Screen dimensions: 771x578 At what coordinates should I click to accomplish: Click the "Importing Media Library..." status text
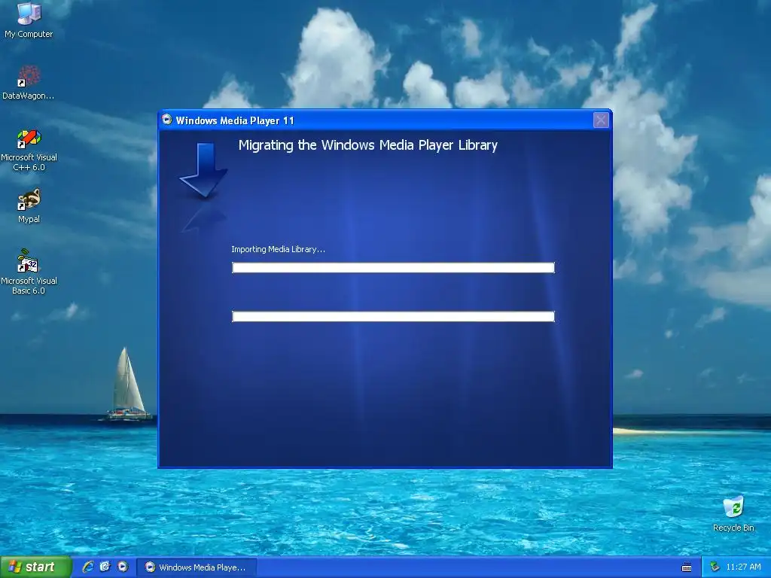[x=278, y=249]
